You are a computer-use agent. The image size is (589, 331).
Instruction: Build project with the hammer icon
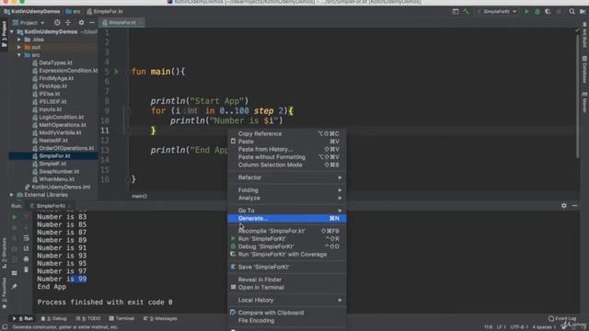467,12
